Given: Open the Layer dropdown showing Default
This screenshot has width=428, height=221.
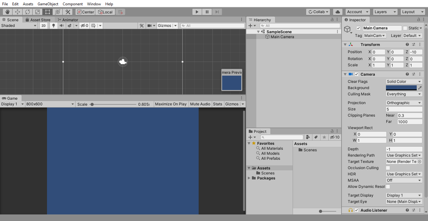Looking at the screenshot, I should (412, 36).
